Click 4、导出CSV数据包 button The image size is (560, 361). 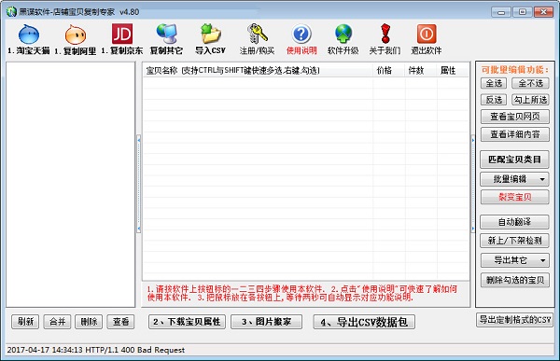coord(364,322)
